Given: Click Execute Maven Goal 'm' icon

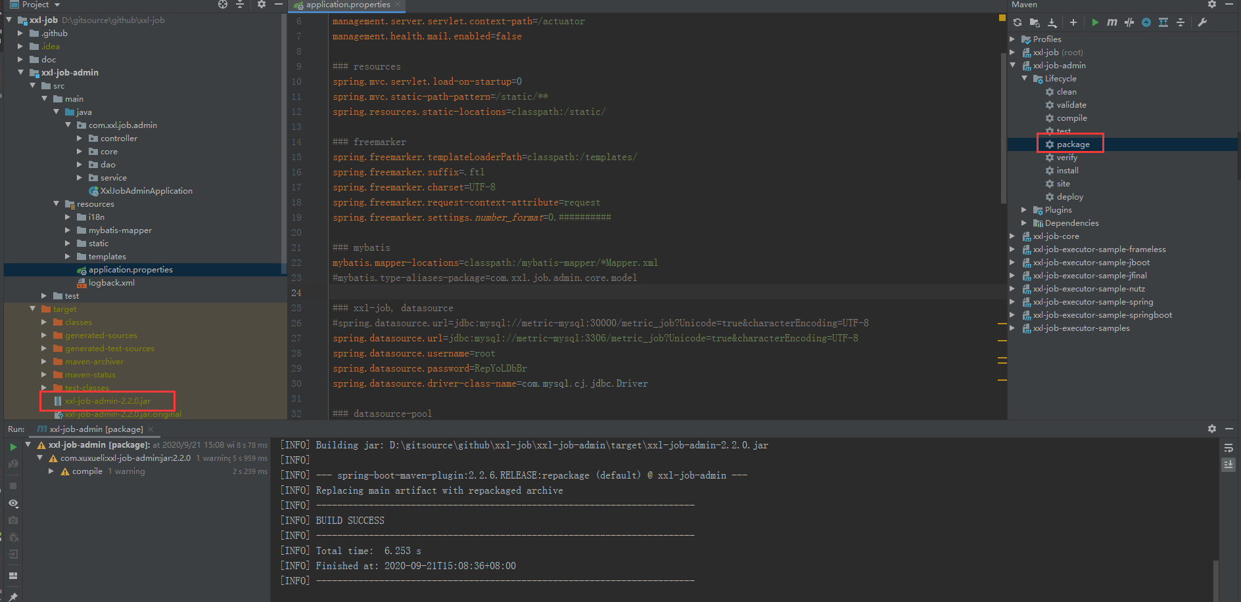Looking at the screenshot, I should [x=1112, y=22].
